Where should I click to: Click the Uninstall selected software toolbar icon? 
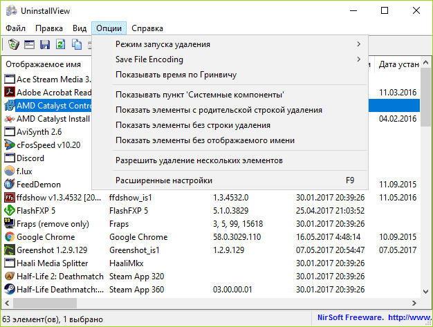13,45
